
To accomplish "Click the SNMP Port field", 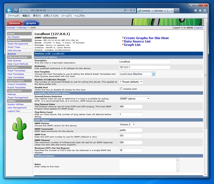I will point(131,136).
